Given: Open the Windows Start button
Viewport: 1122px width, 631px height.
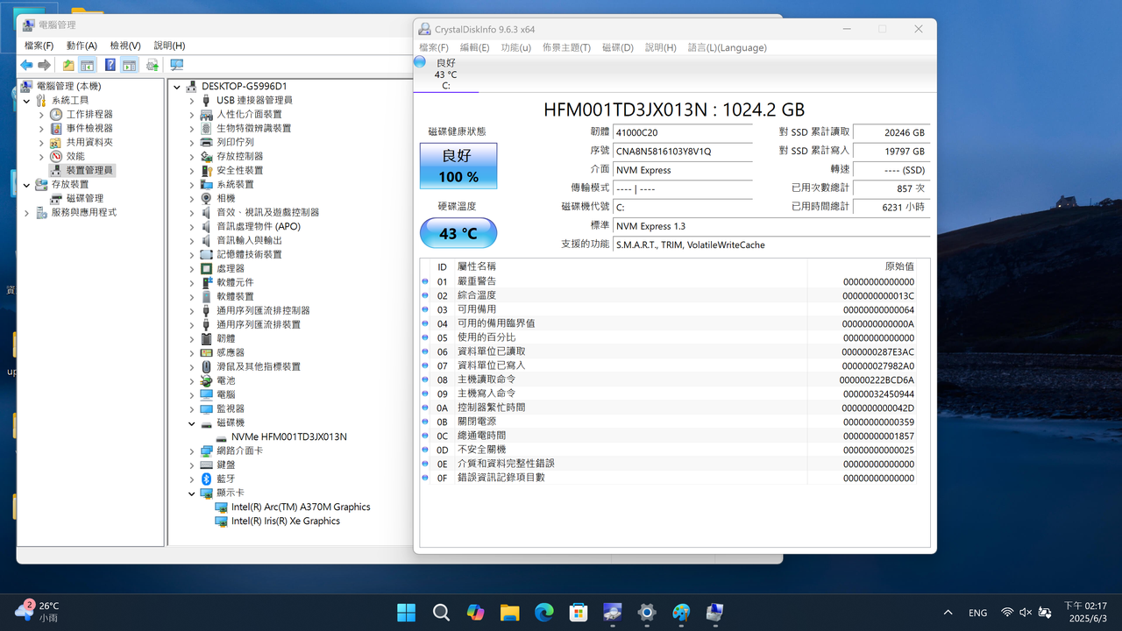Looking at the screenshot, I should (407, 612).
